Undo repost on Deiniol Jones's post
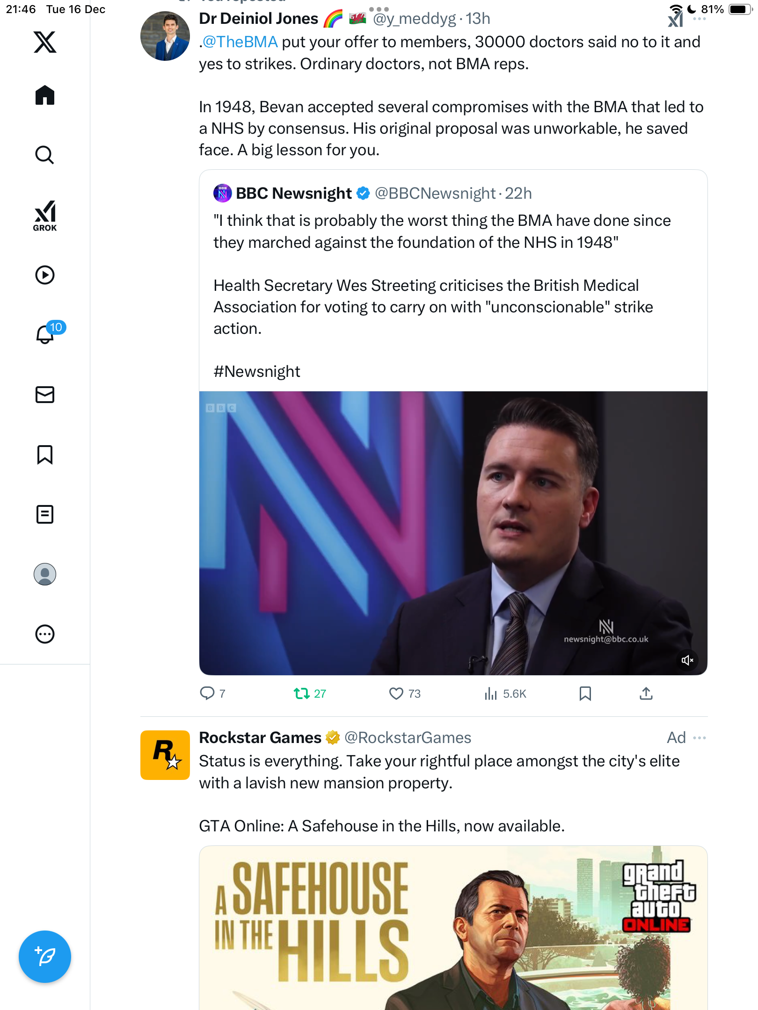Screen dimensions: 758x1010 point(302,693)
